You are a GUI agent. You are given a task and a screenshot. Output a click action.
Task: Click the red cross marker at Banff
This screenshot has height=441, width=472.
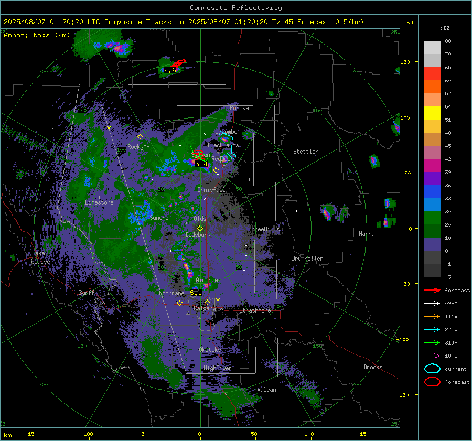(75, 293)
